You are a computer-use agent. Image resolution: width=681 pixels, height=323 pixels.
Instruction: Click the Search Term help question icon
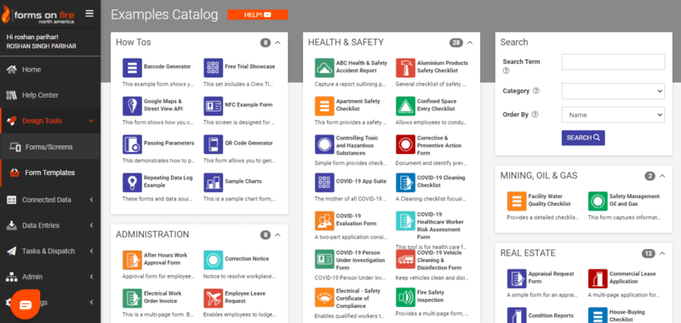click(506, 71)
